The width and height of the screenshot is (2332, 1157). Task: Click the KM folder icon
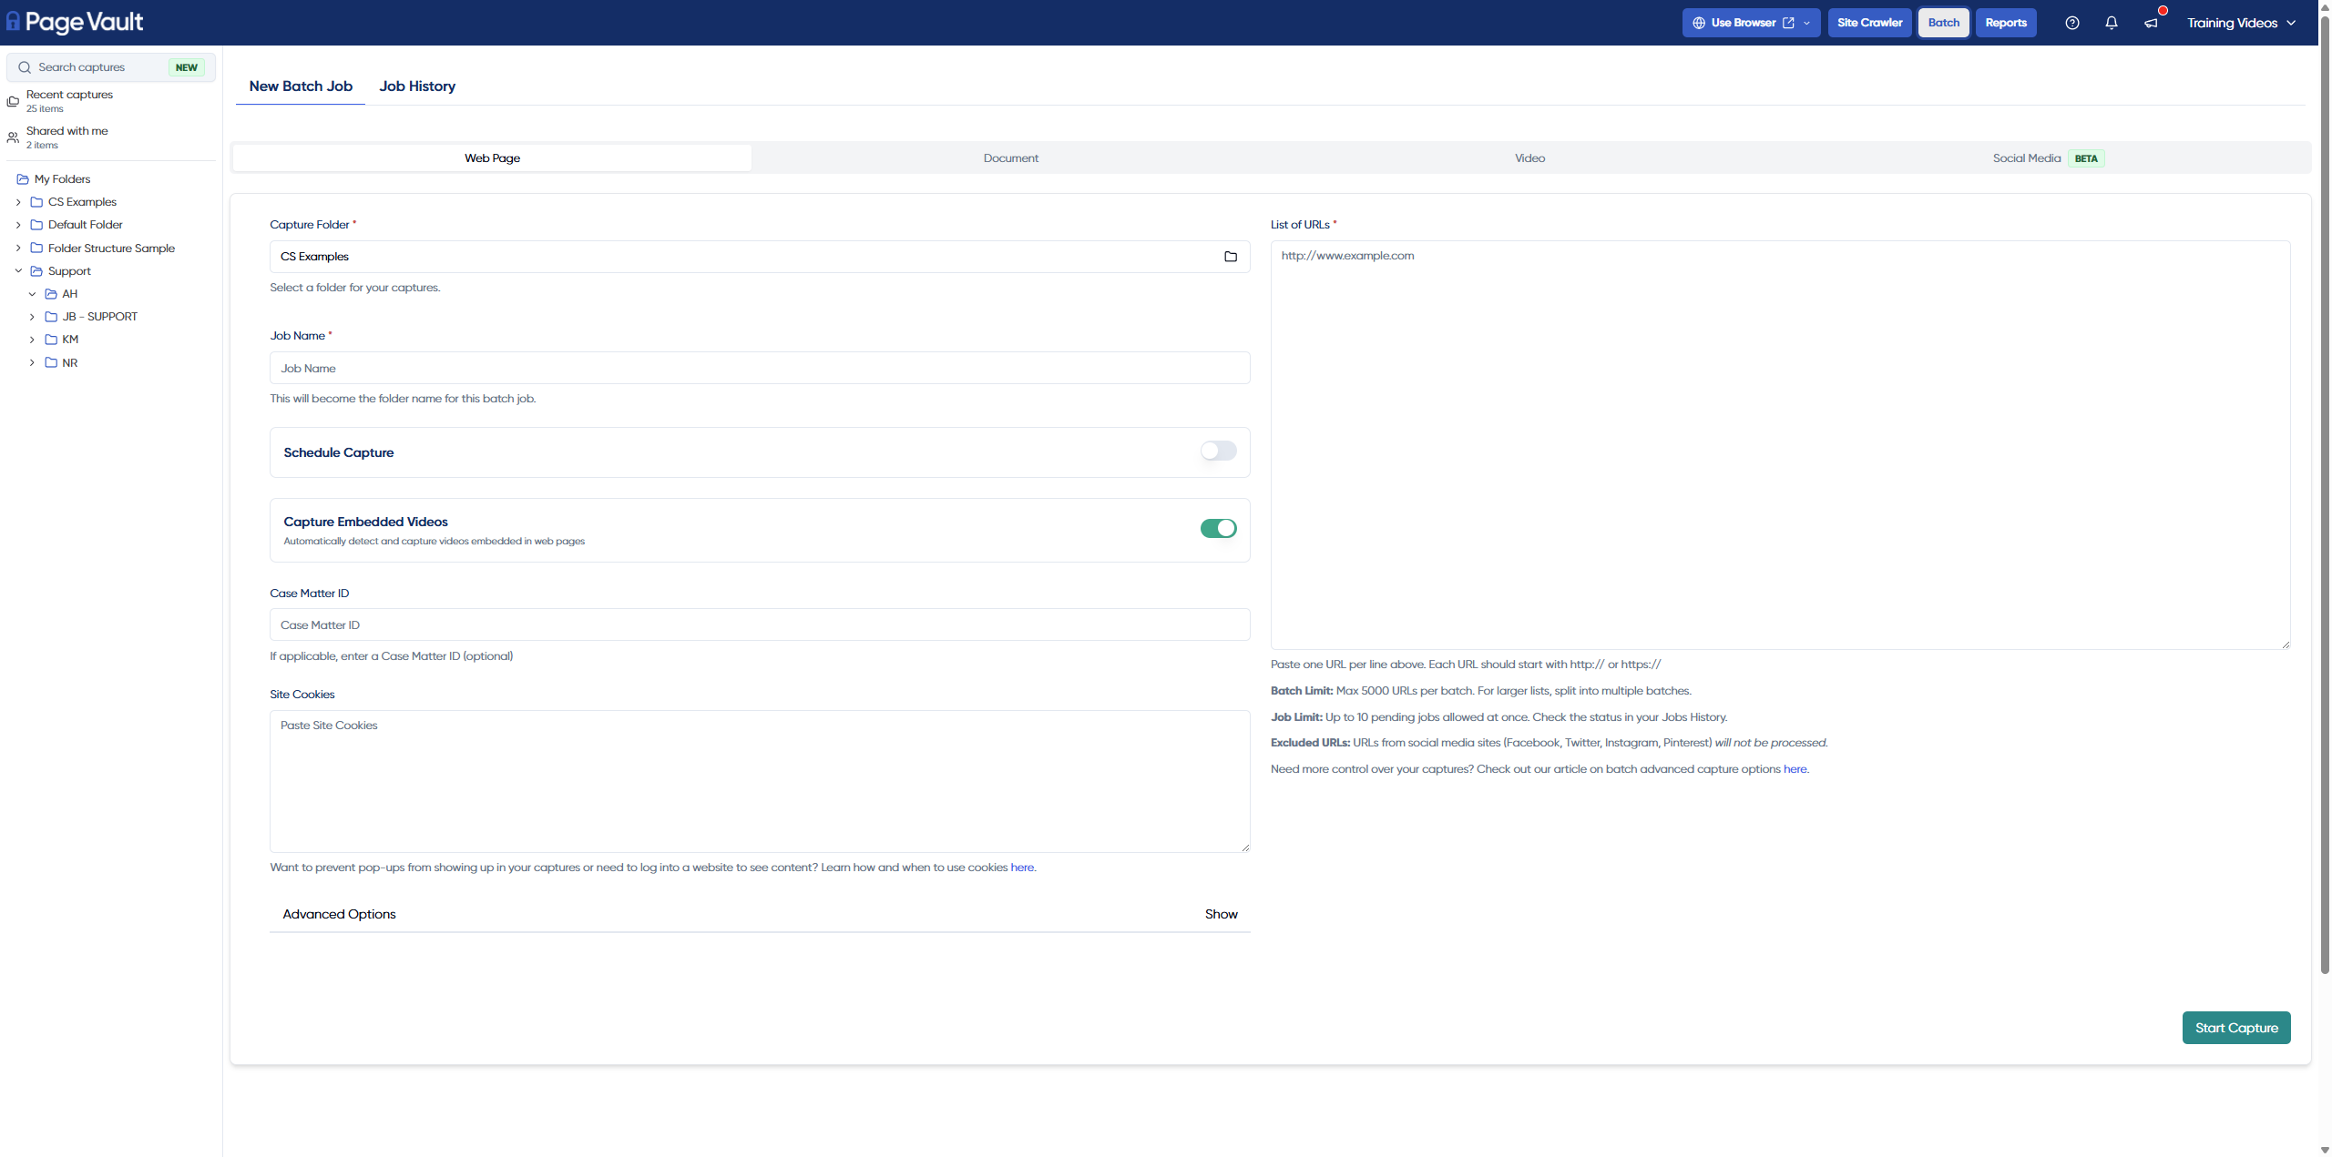(x=51, y=340)
